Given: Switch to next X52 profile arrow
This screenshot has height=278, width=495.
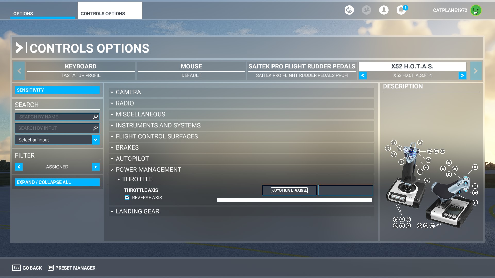Looking at the screenshot, I should (x=462, y=75).
